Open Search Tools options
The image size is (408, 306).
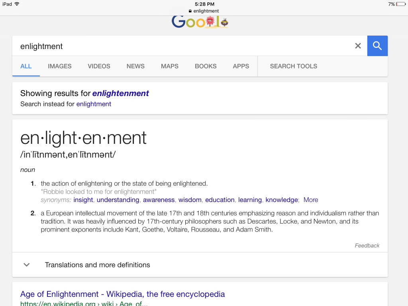pos(294,66)
